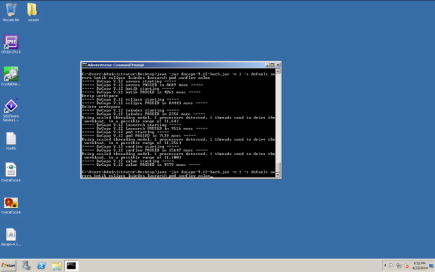Image resolution: width=435 pixels, height=272 pixels.
Task: Open the Command Prompt title bar system icon
Action: click(84, 65)
